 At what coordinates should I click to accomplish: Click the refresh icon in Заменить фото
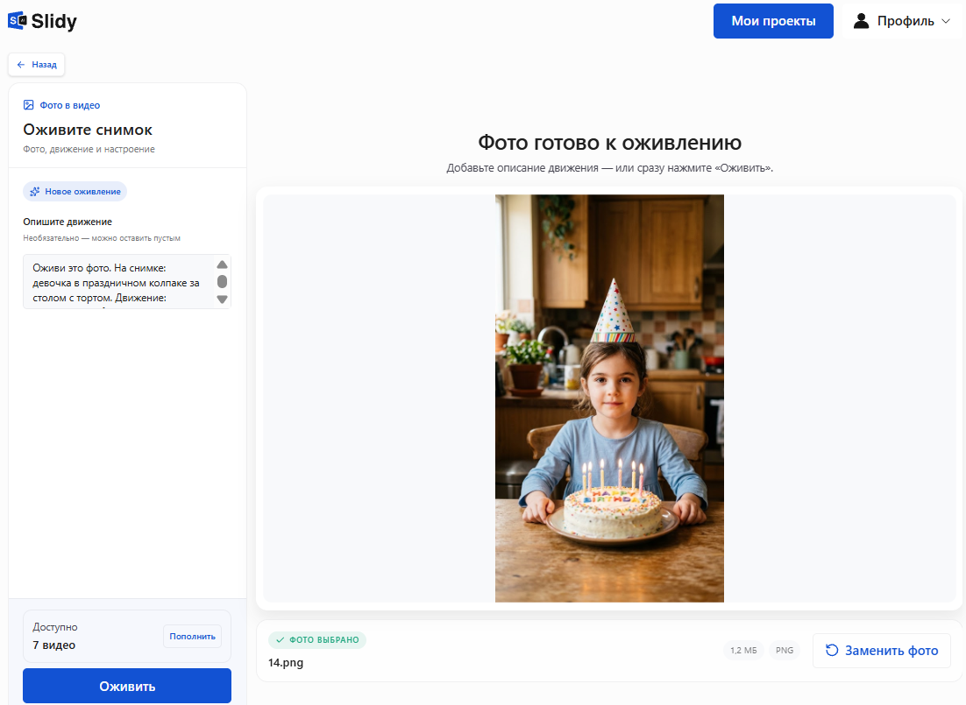832,650
